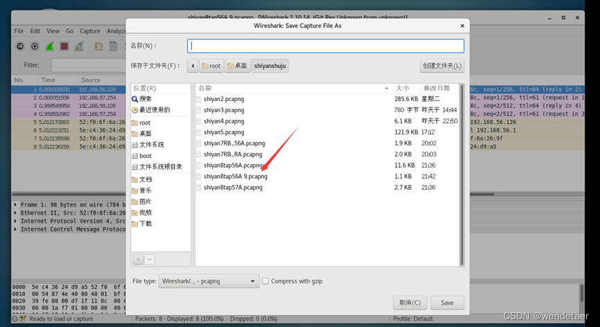The width and height of the screenshot is (600, 327).
Task: Expand the Internet Protocol Version 4 row
Action: [15, 221]
